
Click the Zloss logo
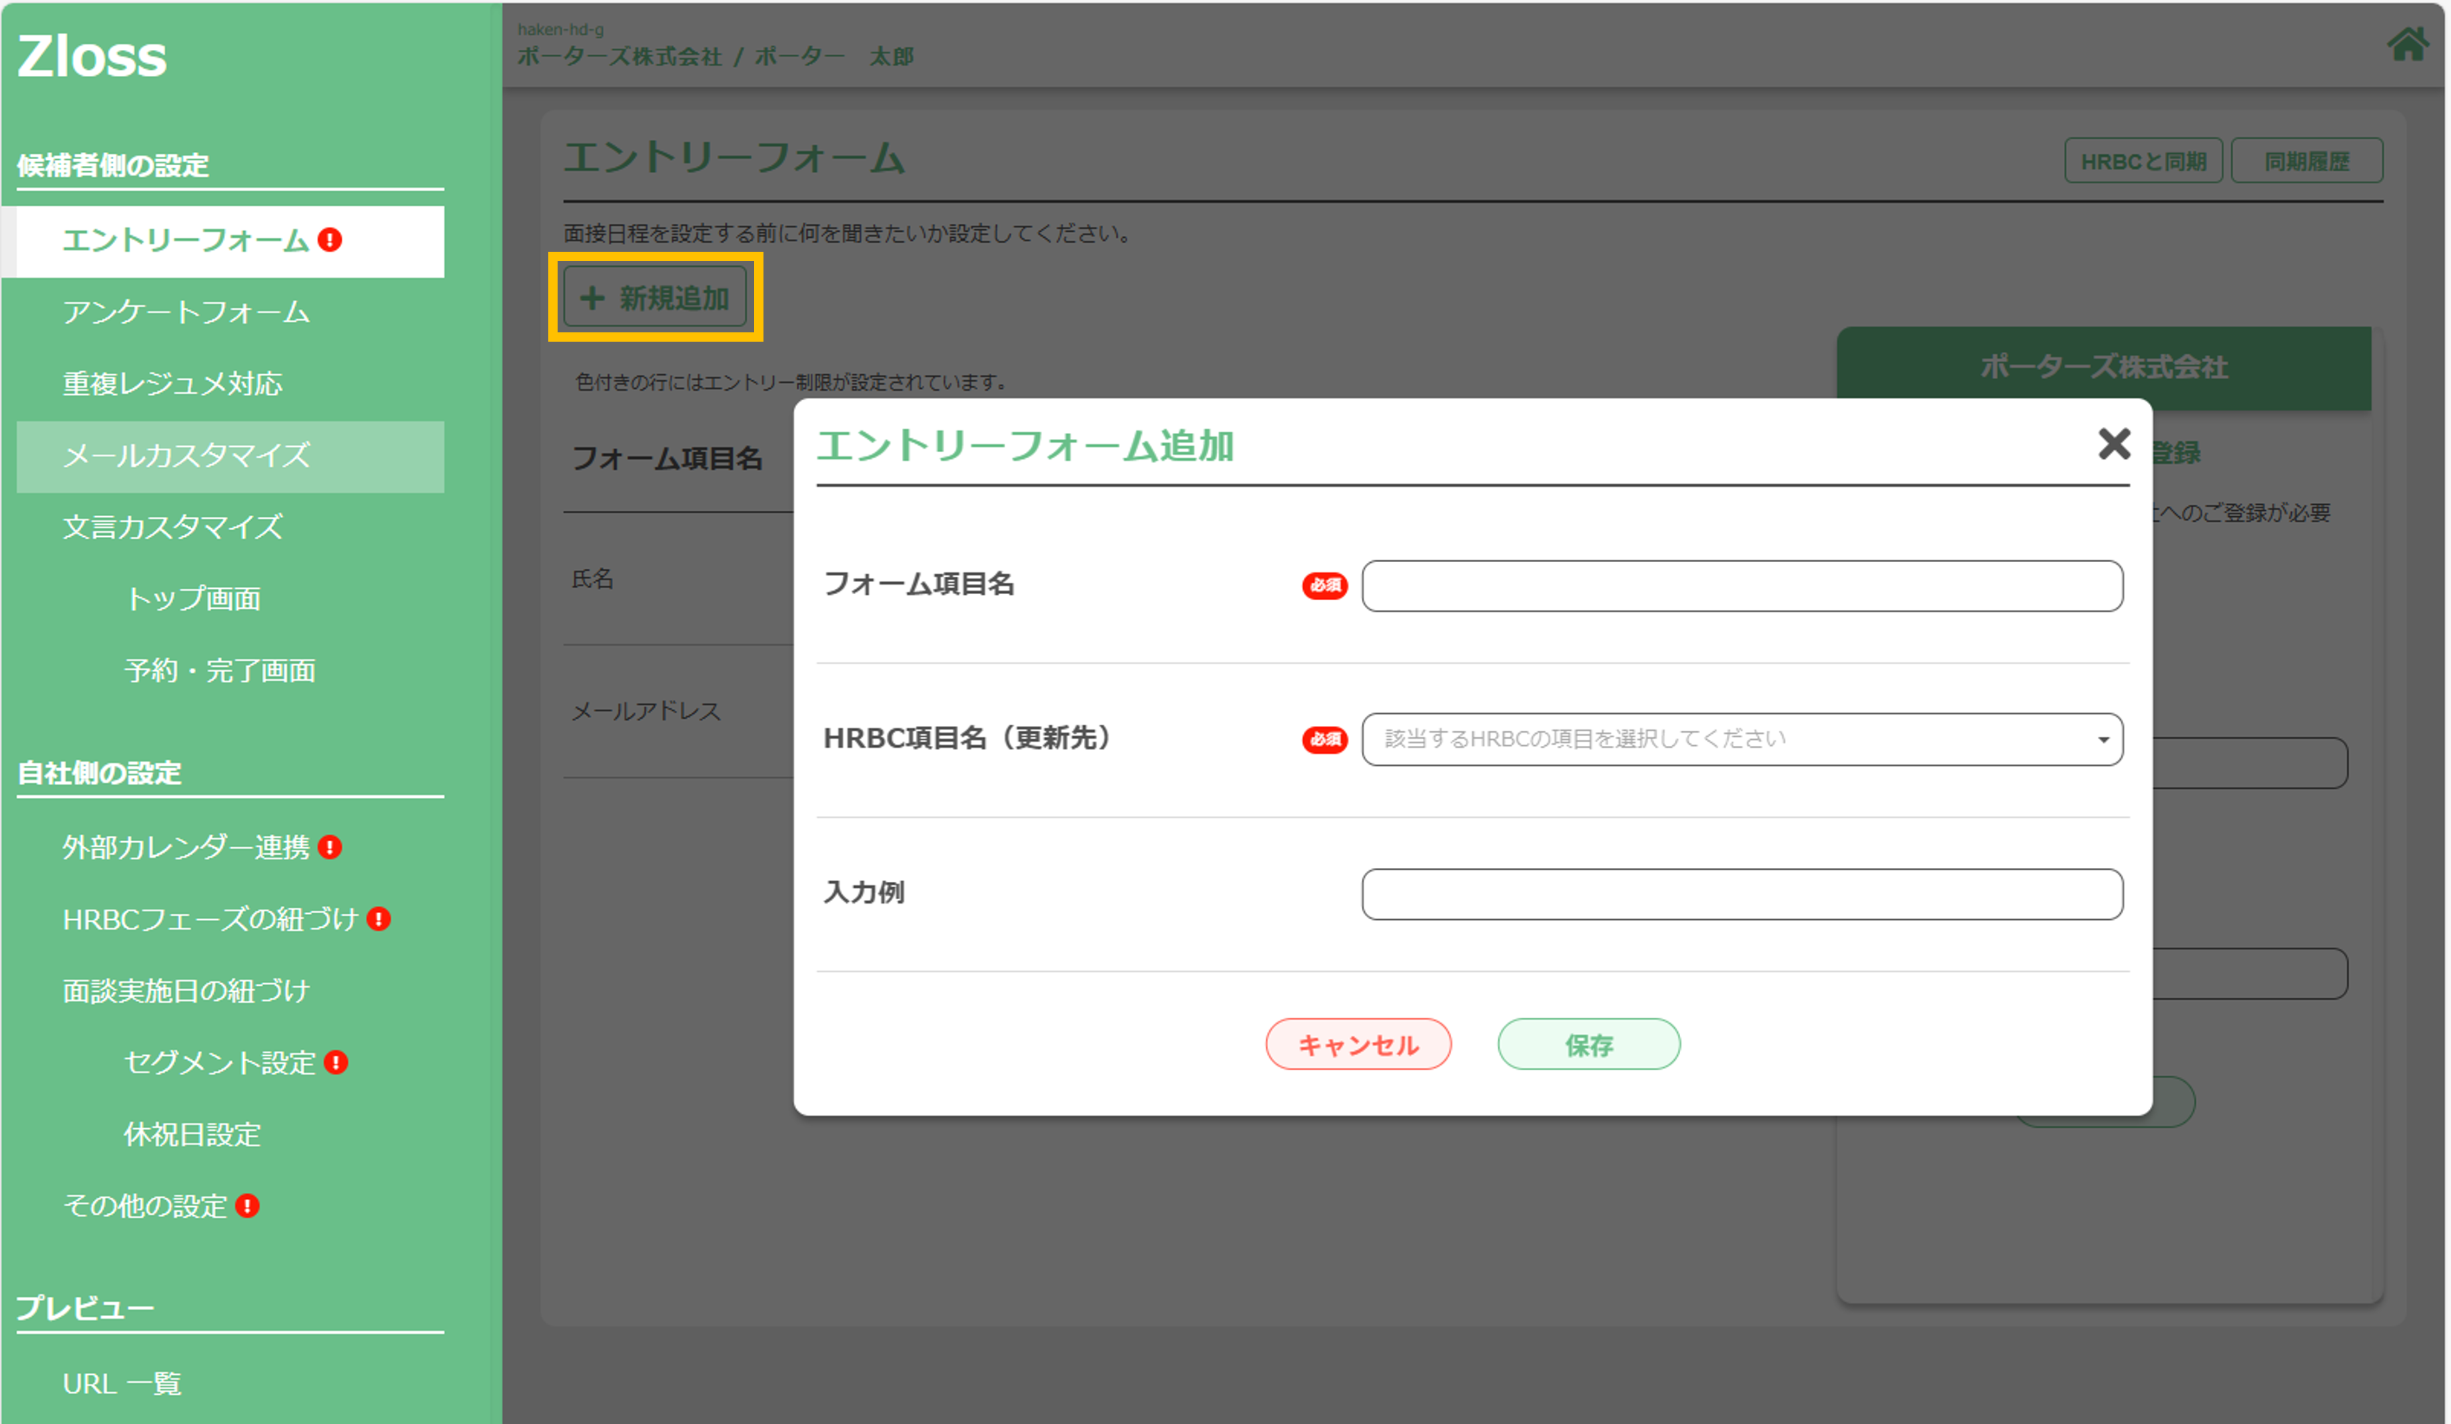click(x=93, y=57)
